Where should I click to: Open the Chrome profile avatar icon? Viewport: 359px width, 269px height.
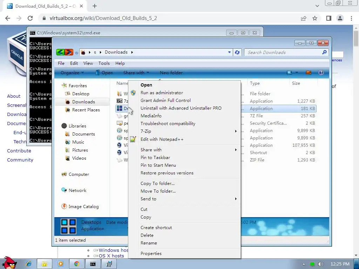click(x=340, y=18)
